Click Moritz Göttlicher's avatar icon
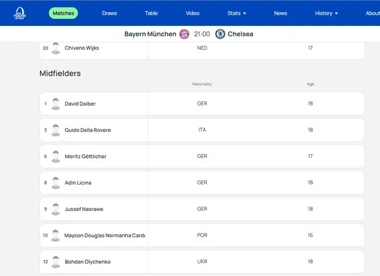 point(56,157)
